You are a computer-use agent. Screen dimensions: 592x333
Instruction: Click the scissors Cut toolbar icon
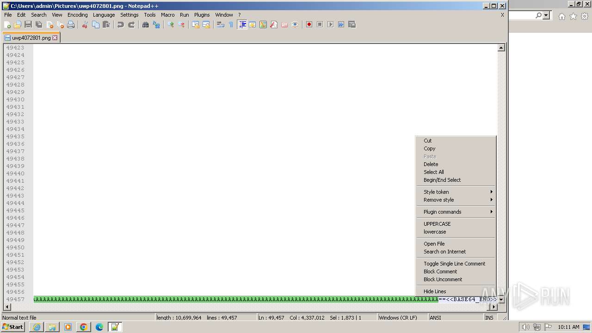[85, 25]
